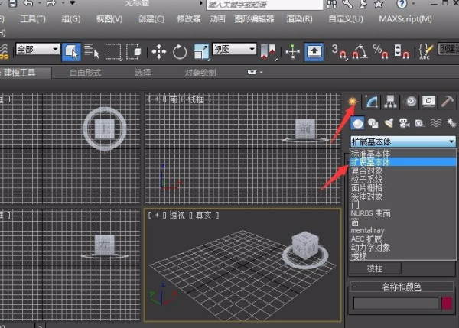Open the Utilities hammer panel tab

(x=447, y=102)
